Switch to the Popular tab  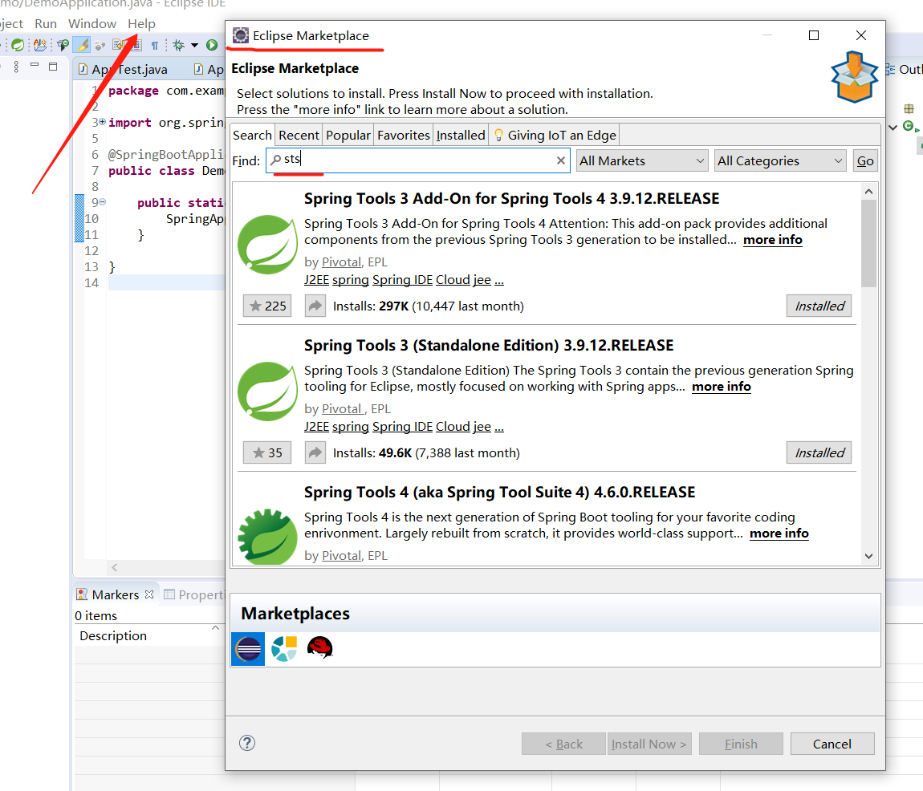pyautogui.click(x=348, y=135)
